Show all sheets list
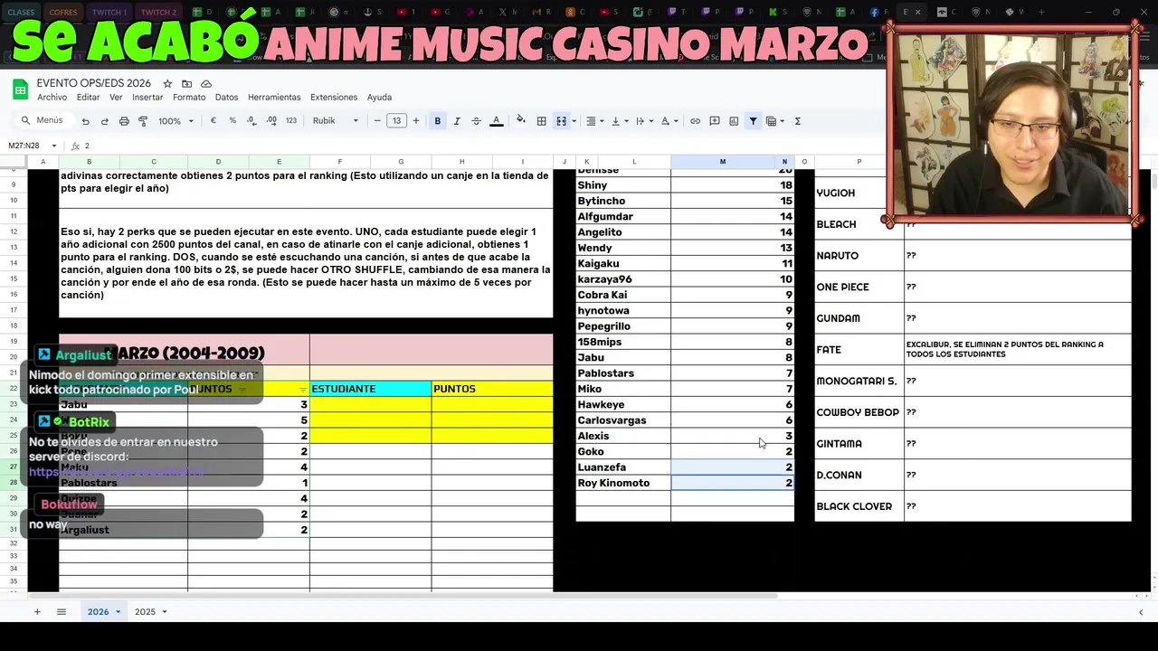 pyautogui.click(x=62, y=612)
